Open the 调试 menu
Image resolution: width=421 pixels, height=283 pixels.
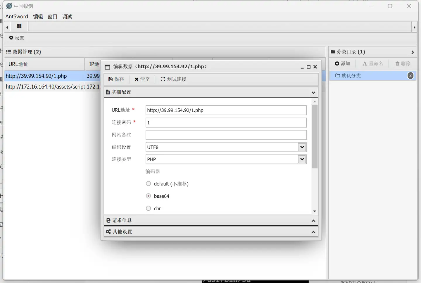(67, 16)
